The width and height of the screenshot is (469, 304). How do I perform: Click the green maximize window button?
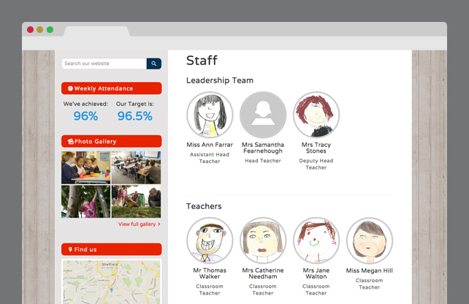pos(50,29)
